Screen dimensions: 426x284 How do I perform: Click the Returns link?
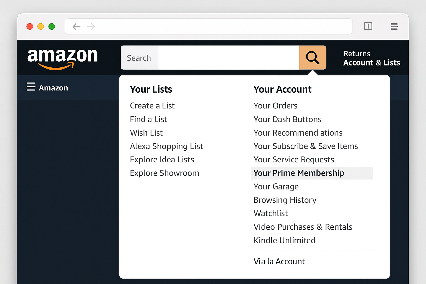tap(357, 53)
